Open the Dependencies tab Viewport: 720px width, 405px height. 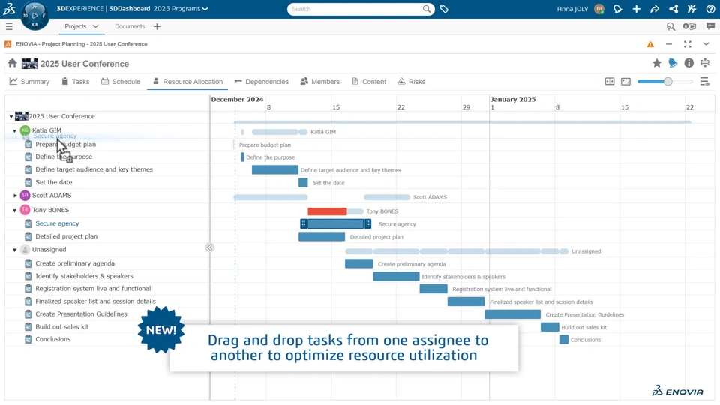click(261, 81)
